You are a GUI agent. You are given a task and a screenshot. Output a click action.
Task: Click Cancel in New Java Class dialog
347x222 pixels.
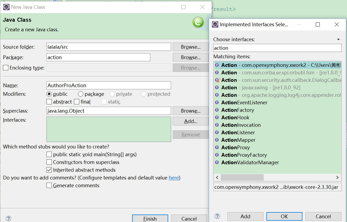click(189, 219)
